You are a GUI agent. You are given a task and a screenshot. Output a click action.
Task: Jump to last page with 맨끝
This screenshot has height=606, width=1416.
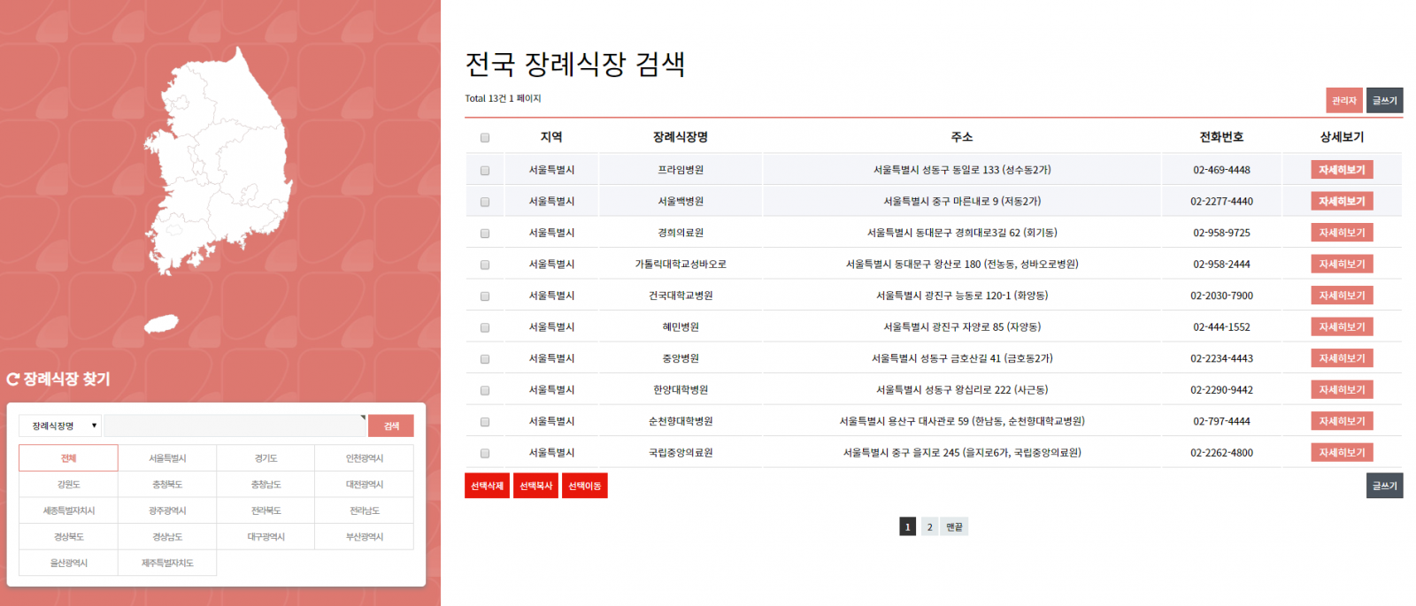pos(954,527)
